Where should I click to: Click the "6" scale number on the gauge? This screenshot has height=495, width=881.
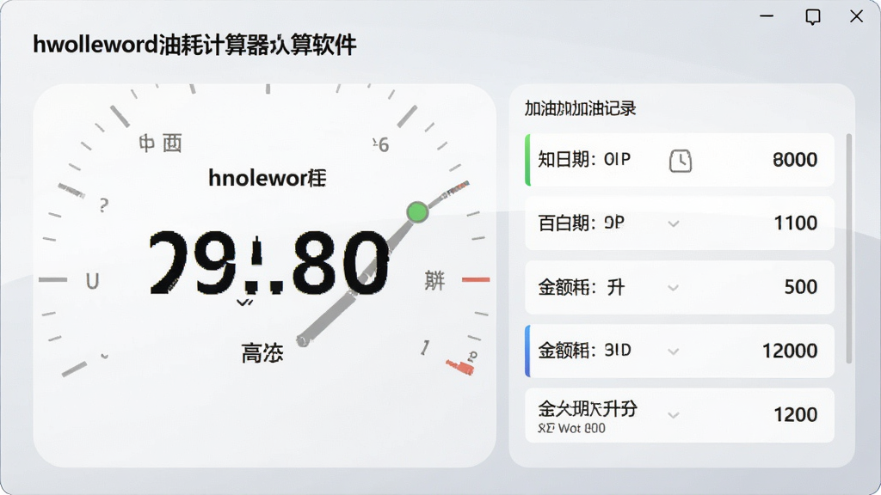pos(383,145)
